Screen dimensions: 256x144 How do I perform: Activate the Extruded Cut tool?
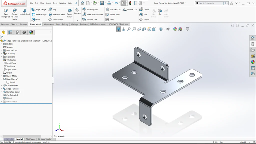[113, 9]
